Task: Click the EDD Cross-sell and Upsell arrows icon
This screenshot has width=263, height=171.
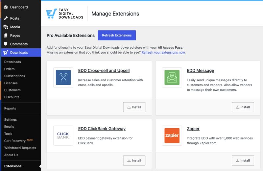Action: [x=63, y=77]
